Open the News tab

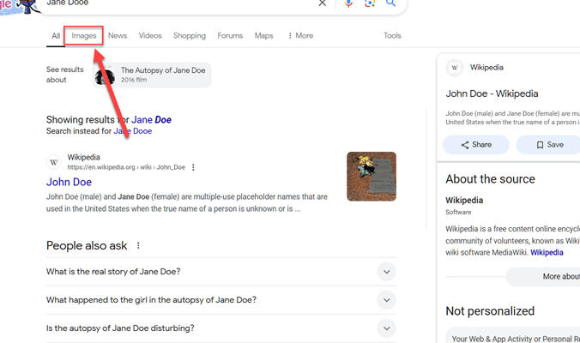118,36
